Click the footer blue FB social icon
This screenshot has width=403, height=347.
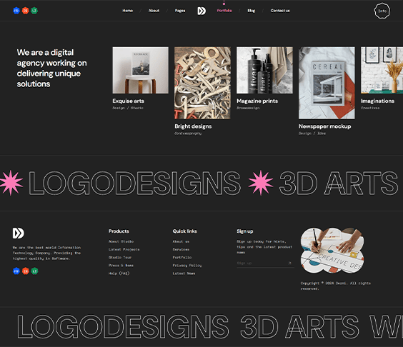pyautogui.click(x=16, y=271)
